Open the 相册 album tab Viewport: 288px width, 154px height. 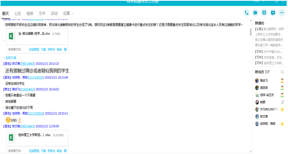[x=30, y=13]
